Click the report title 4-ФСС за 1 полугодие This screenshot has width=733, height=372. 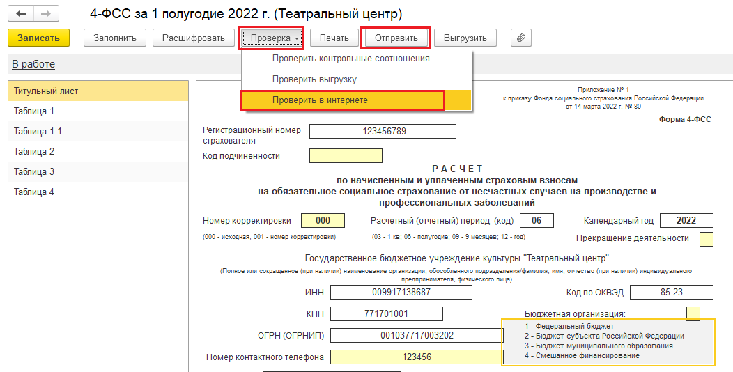[x=246, y=14]
